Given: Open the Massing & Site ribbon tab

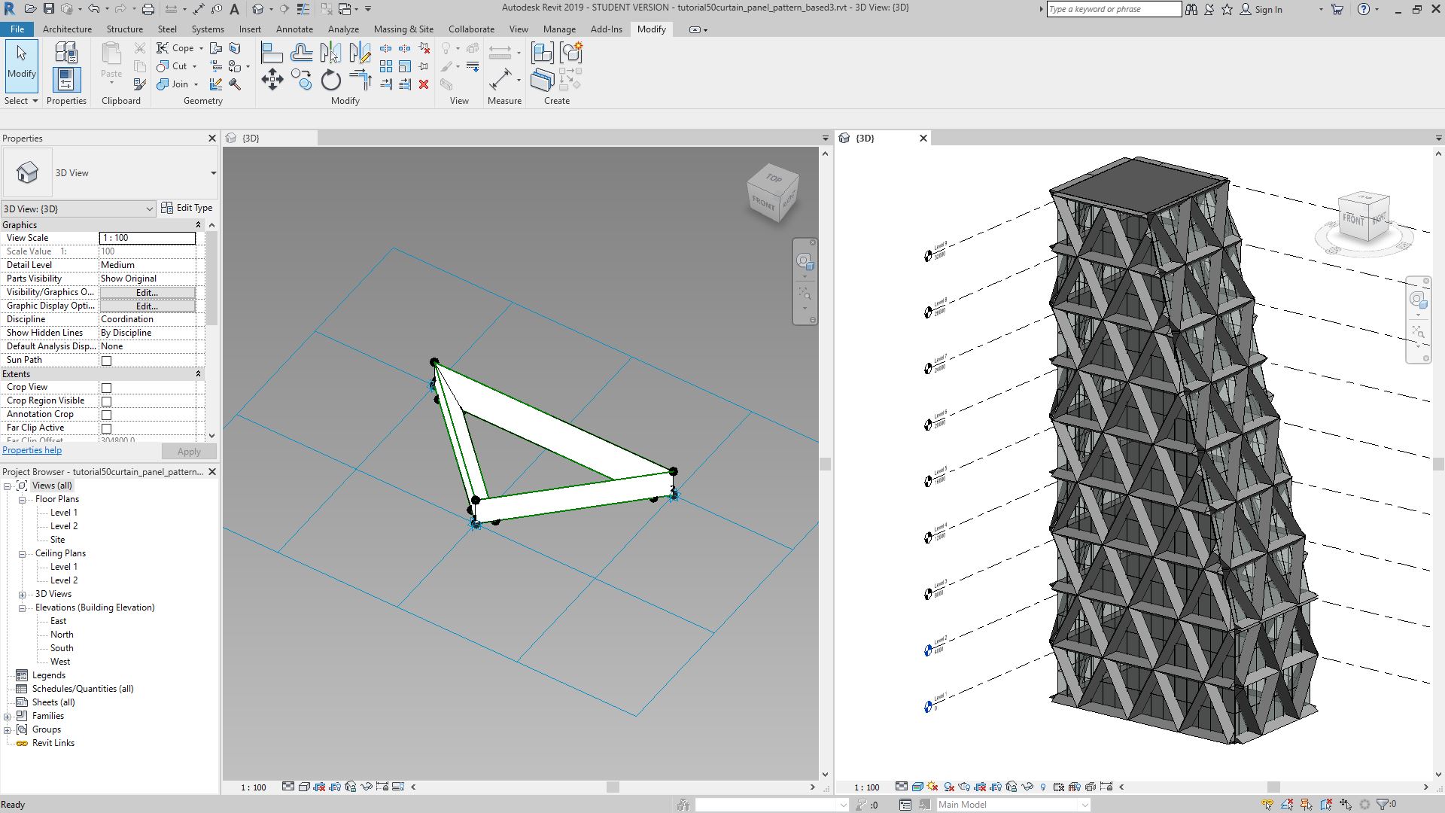Looking at the screenshot, I should [x=403, y=29].
